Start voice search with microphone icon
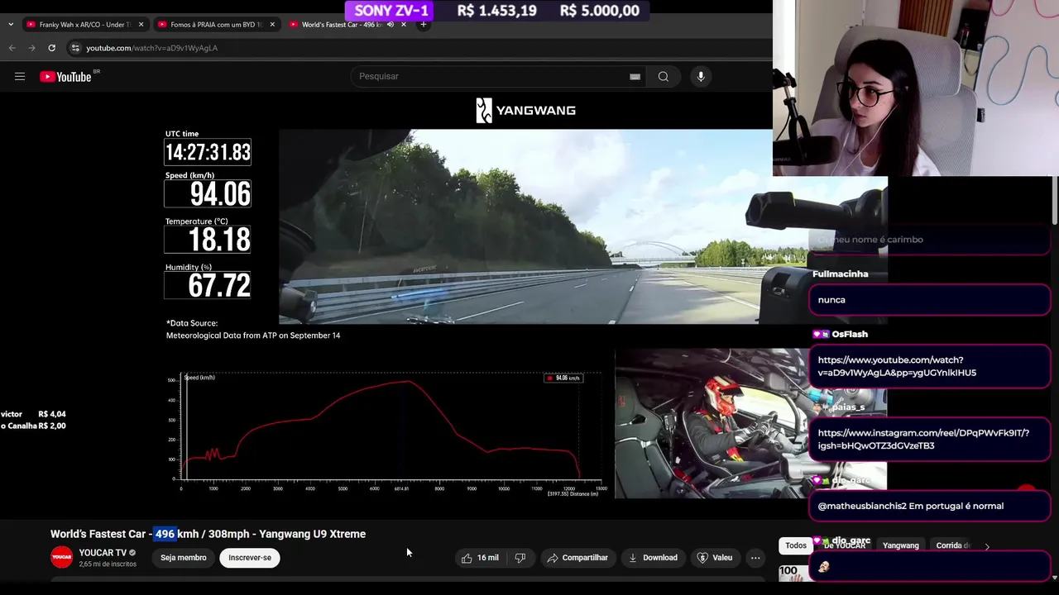1059x595 pixels. [x=701, y=77]
